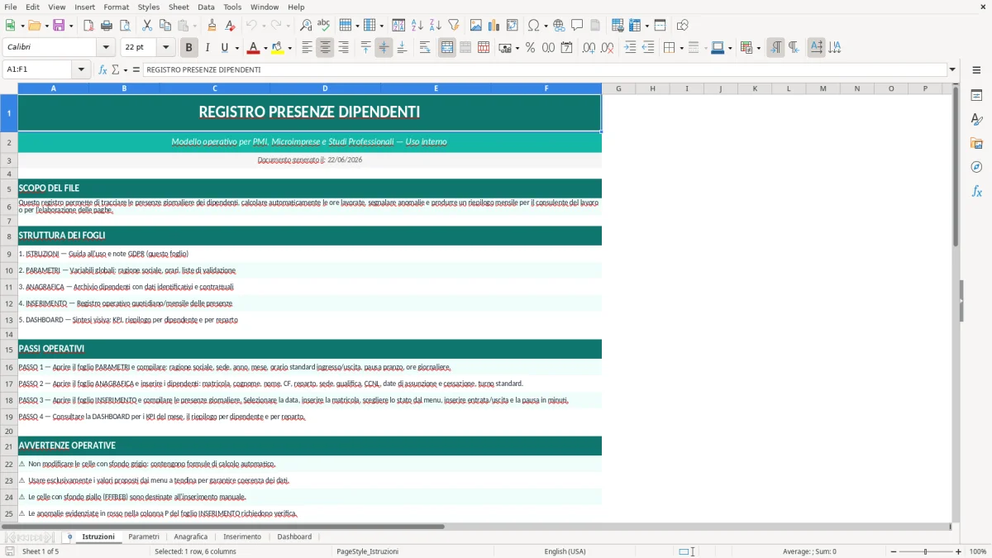The height and width of the screenshot is (558, 992).
Task: Open the Special Character dropdown arrow
Action: pos(546,26)
